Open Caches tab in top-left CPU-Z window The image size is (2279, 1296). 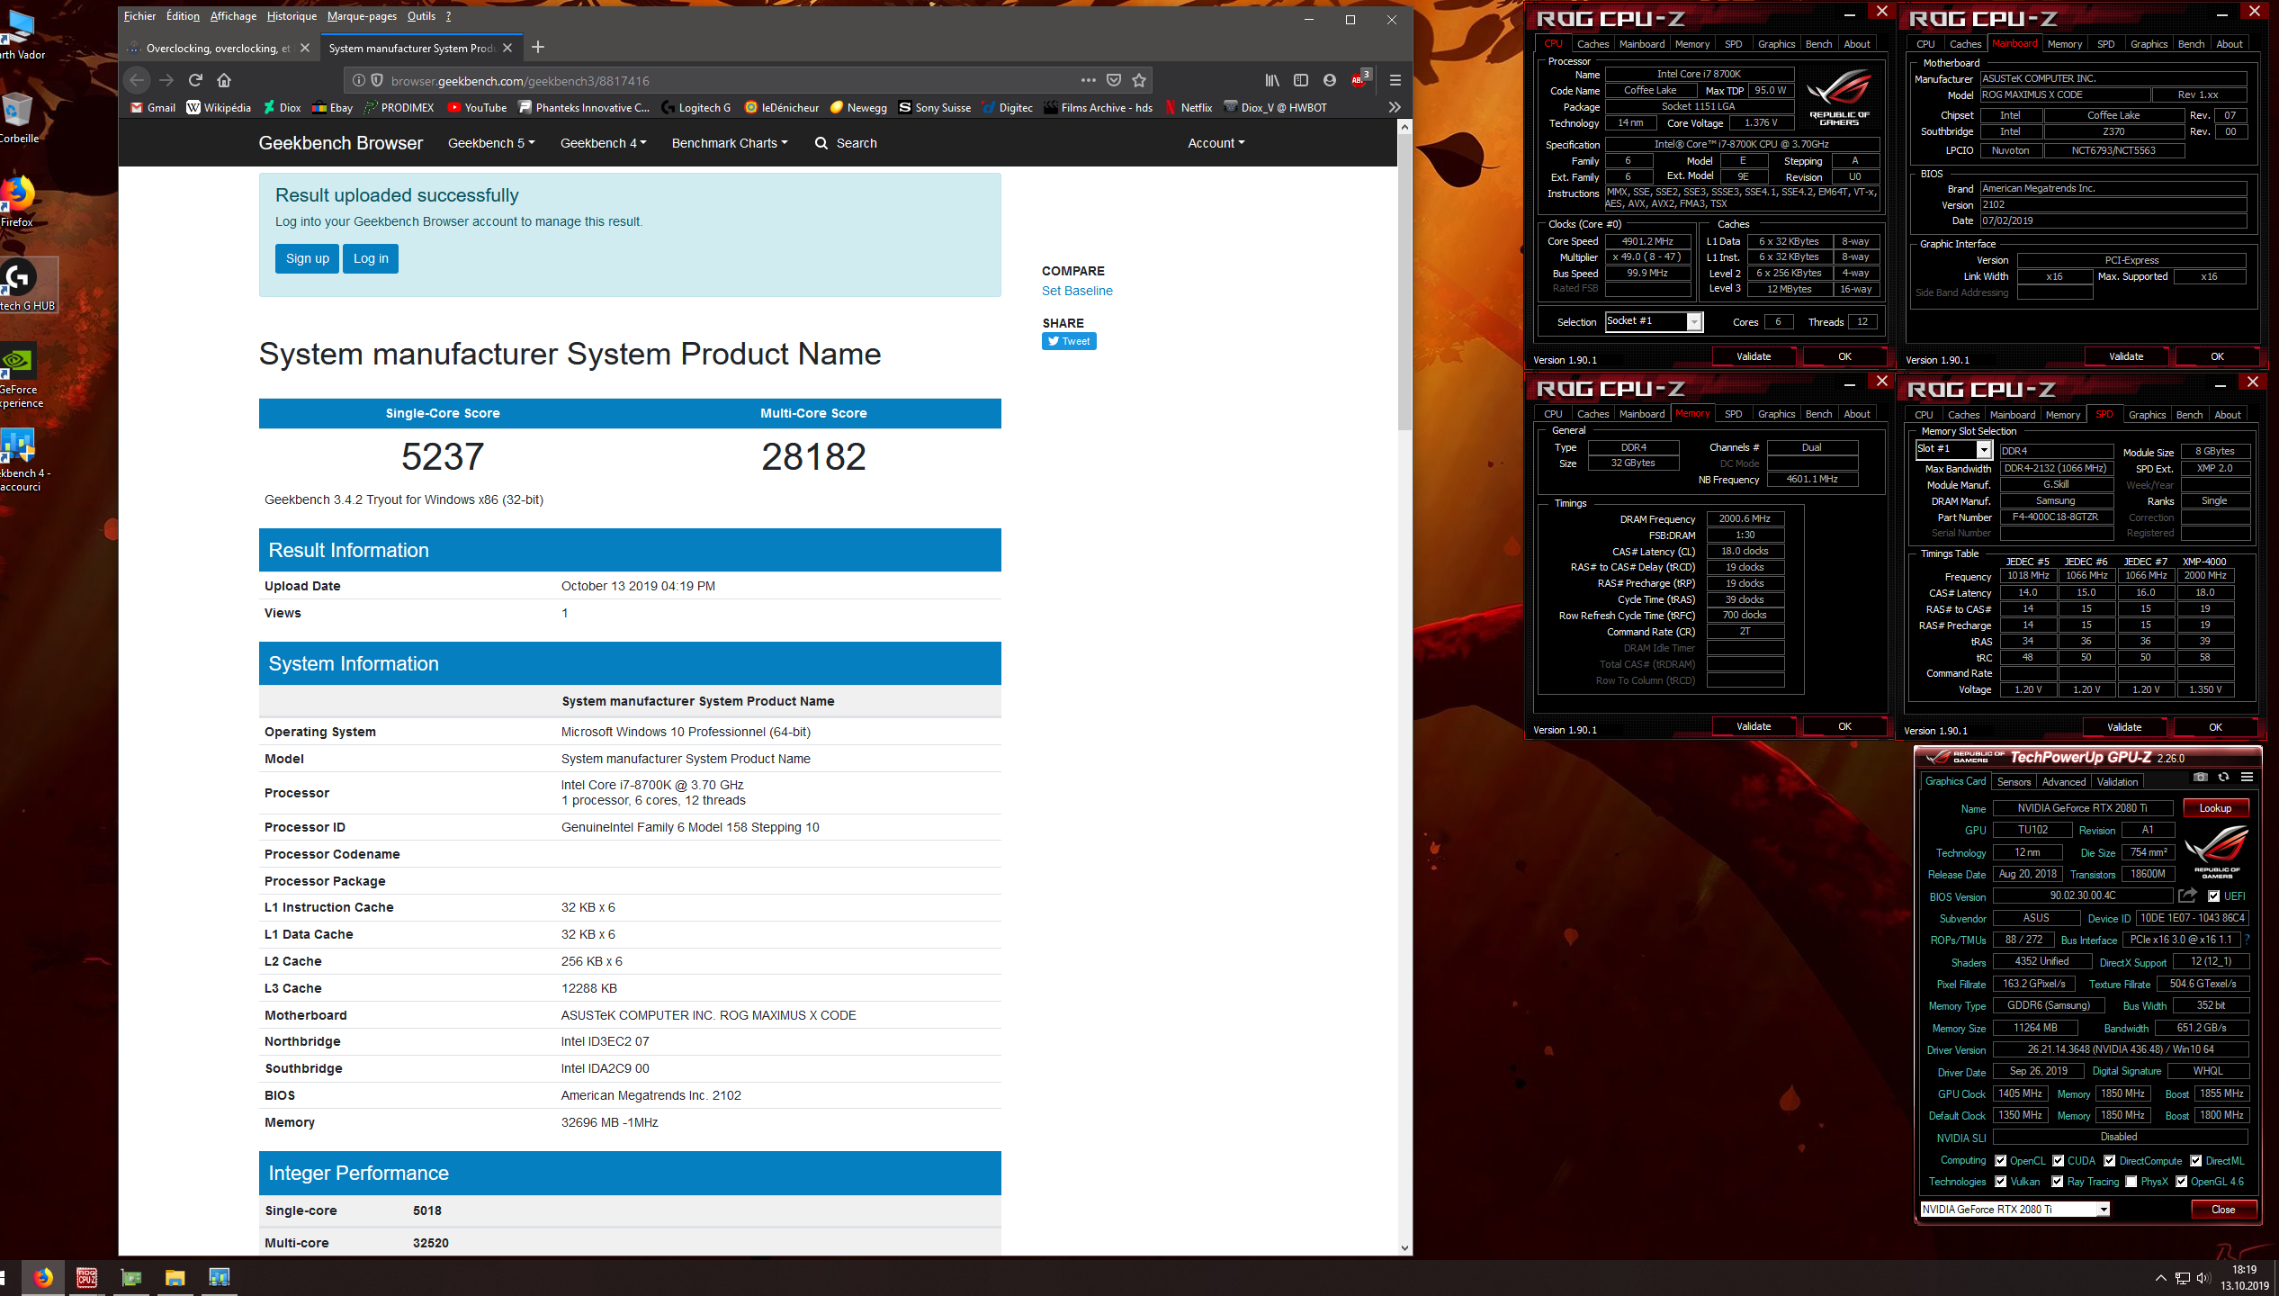(x=1593, y=44)
